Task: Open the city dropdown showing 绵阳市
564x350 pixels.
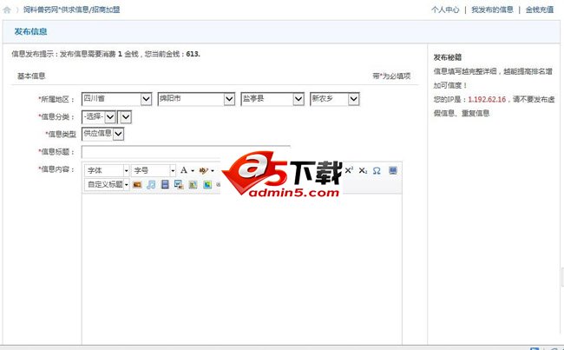Action: (196, 99)
